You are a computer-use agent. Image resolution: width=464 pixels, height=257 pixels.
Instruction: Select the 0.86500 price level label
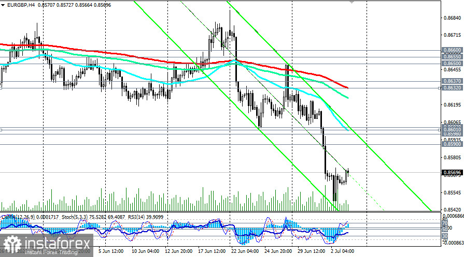pyautogui.click(x=452, y=64)
